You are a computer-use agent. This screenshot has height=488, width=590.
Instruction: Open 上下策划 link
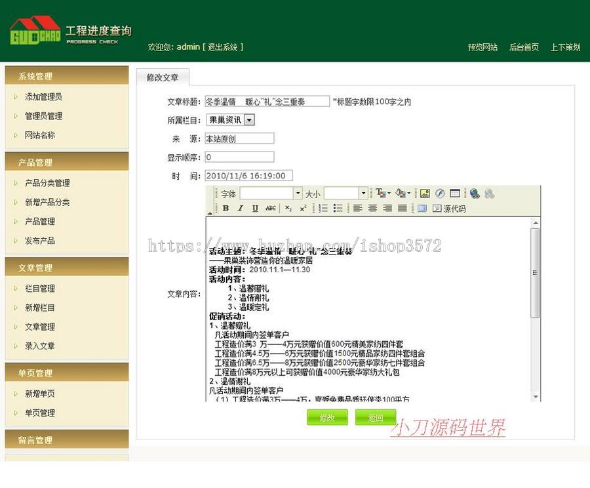[x=565, y=47]
